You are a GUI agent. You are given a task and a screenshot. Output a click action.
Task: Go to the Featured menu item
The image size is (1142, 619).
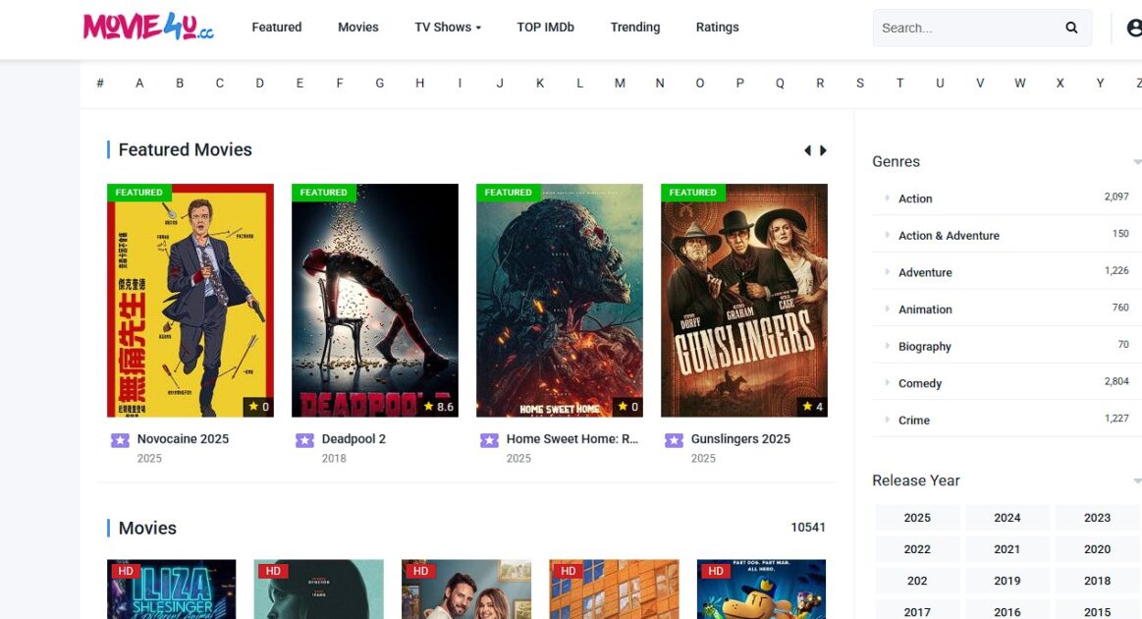click(277, 27)
